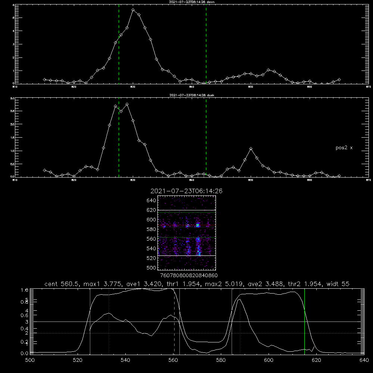373x373 pixels.
Task: Click the red dotted line near 533 in bottom plot
Action: [x=109, y=322]
